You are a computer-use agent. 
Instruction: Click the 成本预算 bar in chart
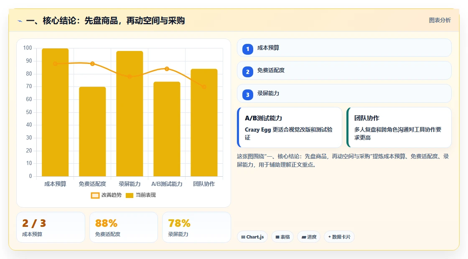coord(55,112)
